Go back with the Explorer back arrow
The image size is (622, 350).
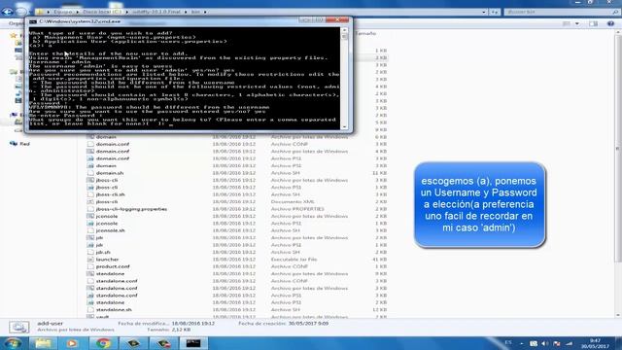point(7,12)
